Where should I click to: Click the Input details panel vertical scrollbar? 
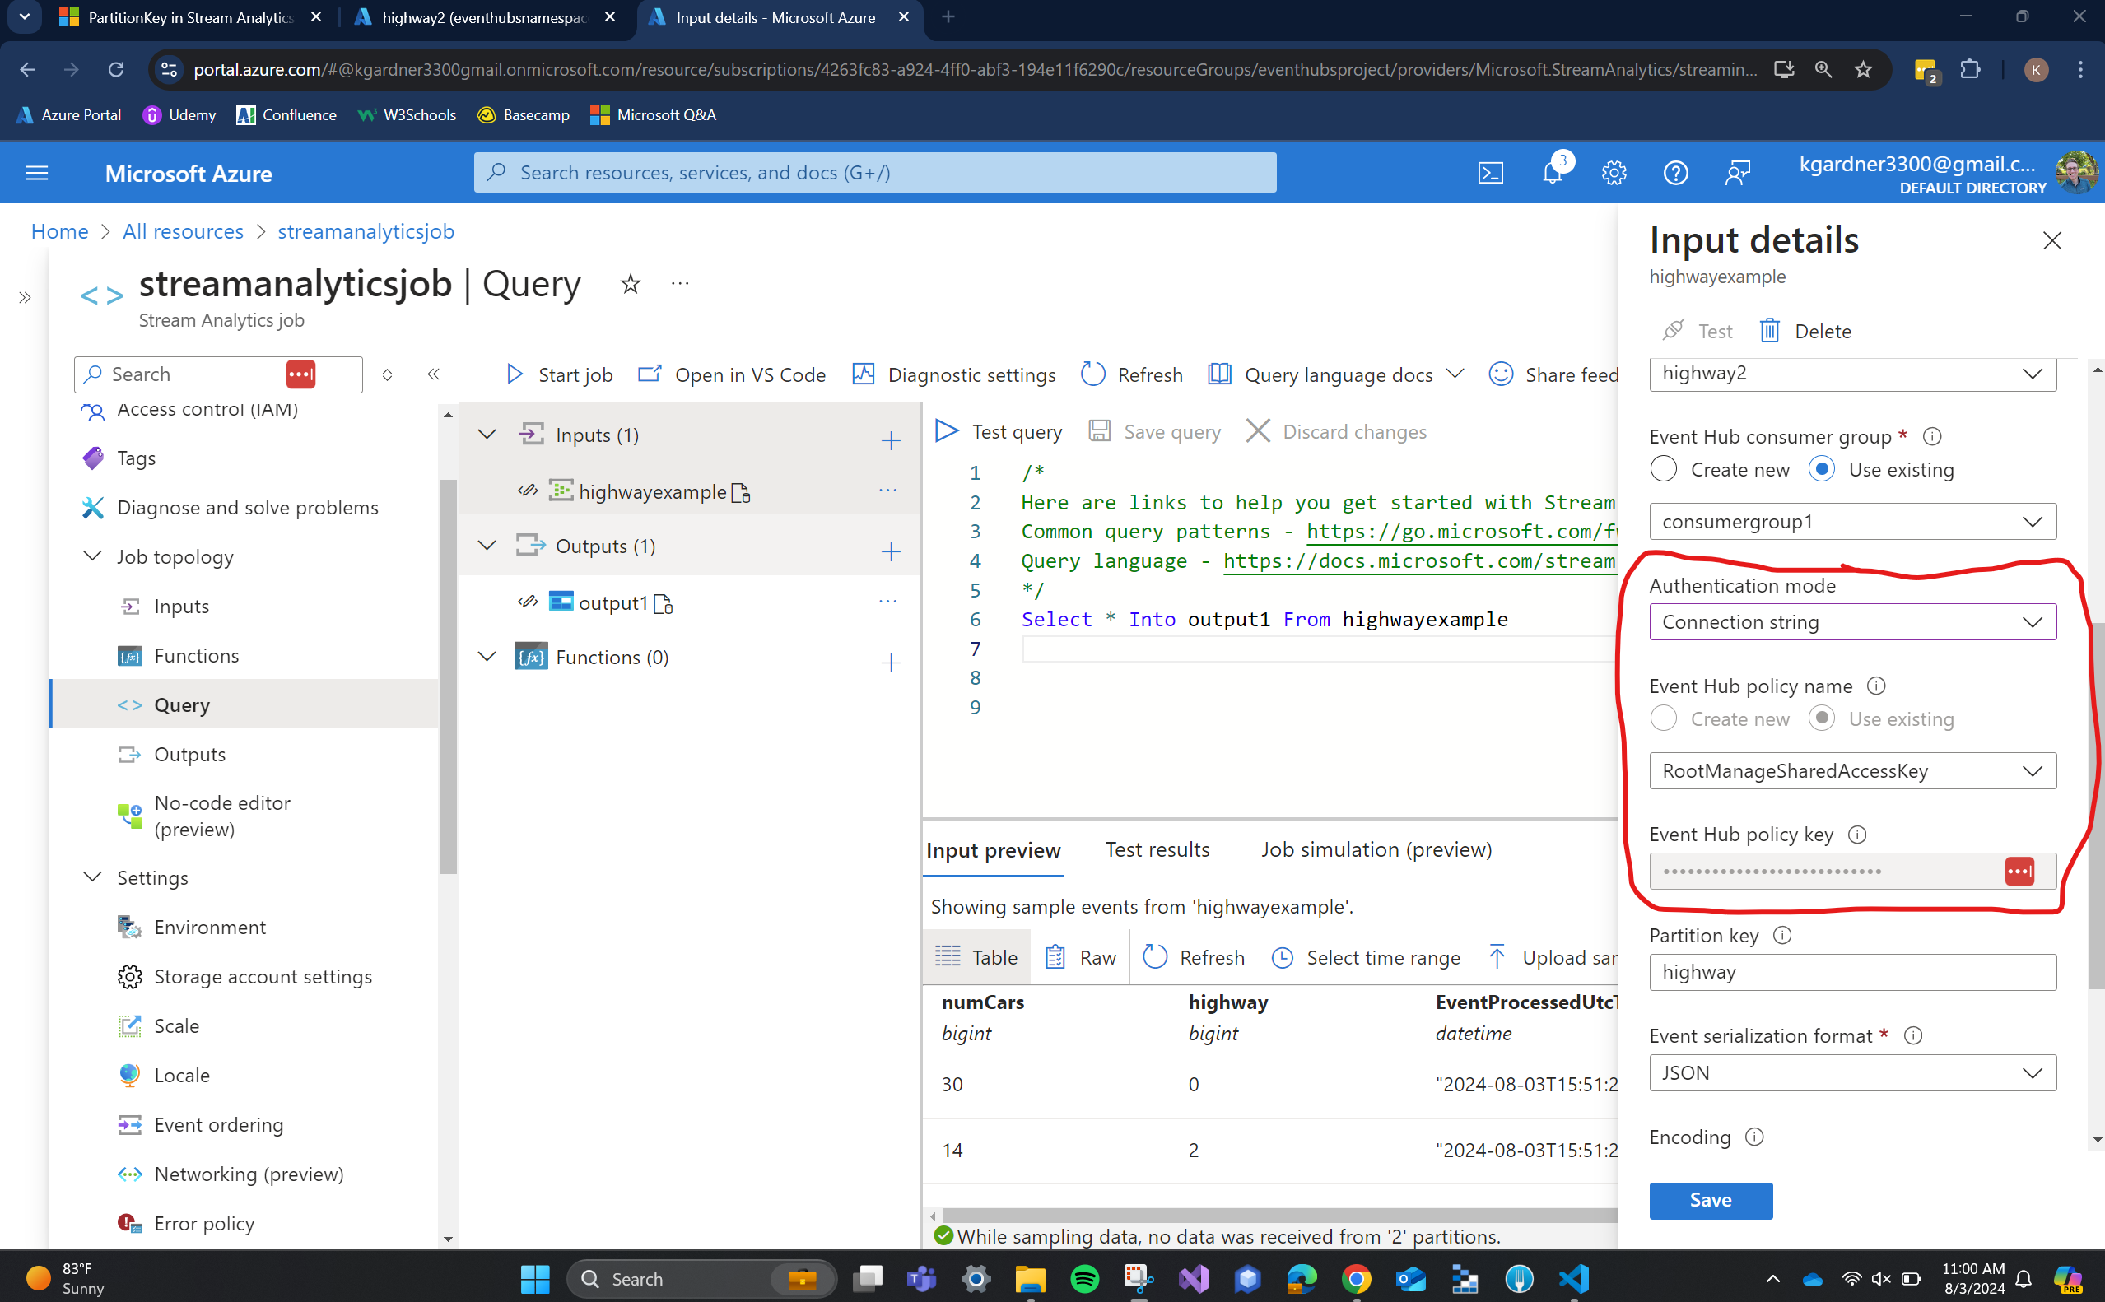coord(2097,806)
